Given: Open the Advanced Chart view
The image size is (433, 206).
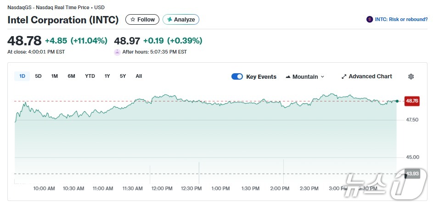Looking at the screenshot, I should coord(370,76).
